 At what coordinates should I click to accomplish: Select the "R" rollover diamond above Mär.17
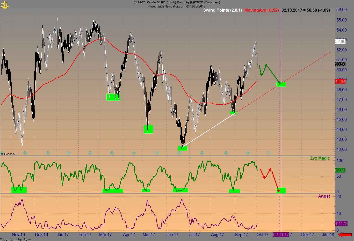click(x=112, y=153)
